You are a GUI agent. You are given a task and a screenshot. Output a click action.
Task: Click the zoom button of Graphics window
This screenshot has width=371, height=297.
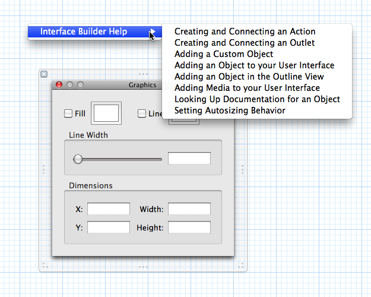tap(80, 85)
